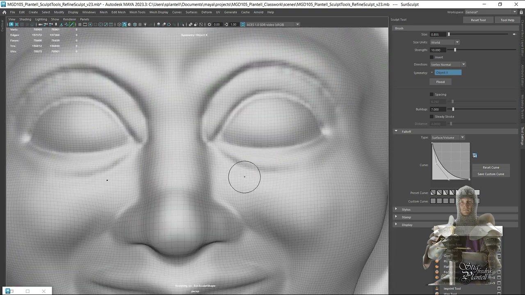Open the ACES 1.0 SDR-video view transform dropdown
Screen dimensions: 525x295
pyautogui.click(x=273, y=25)
